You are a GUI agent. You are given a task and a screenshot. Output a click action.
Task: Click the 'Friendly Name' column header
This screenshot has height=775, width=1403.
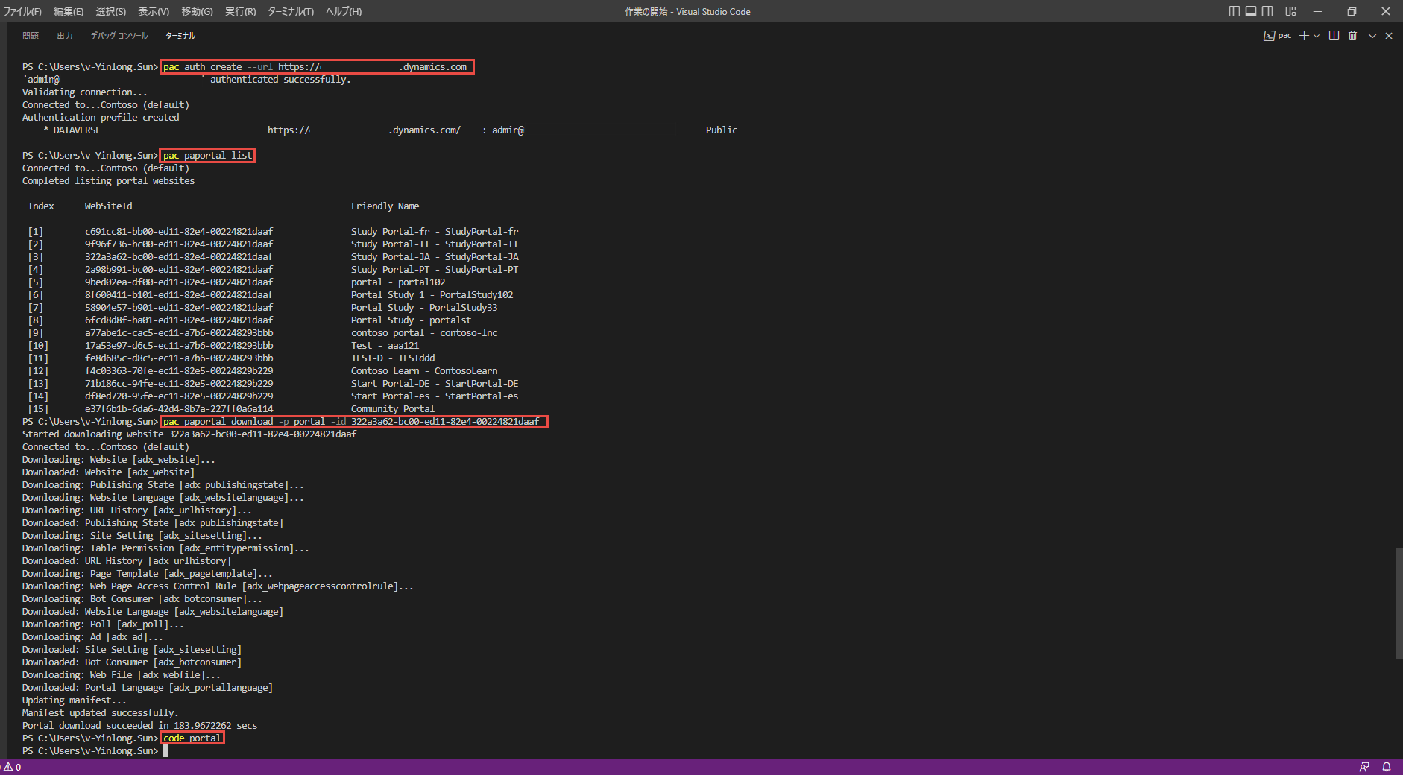[x=385, y=206]
